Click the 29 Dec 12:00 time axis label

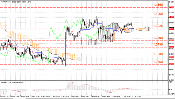(136, 96)
